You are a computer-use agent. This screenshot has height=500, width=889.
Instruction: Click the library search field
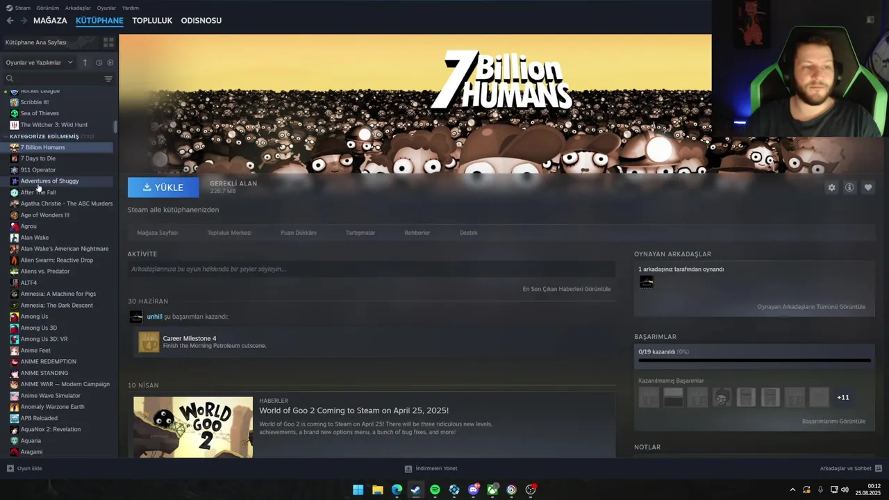tap(53, 79)
